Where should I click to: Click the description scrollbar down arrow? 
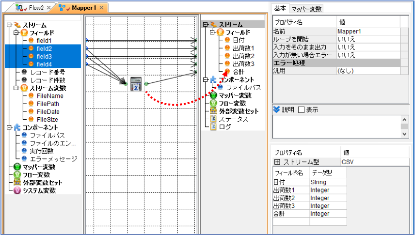tap(404, 134)
